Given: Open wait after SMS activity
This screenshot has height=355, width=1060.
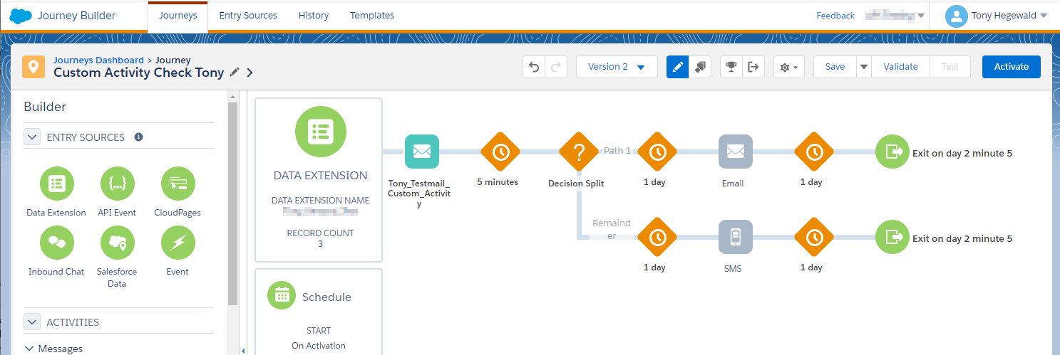Looking at the screenshot, I should pyautogui.click(x=814, y=237).
